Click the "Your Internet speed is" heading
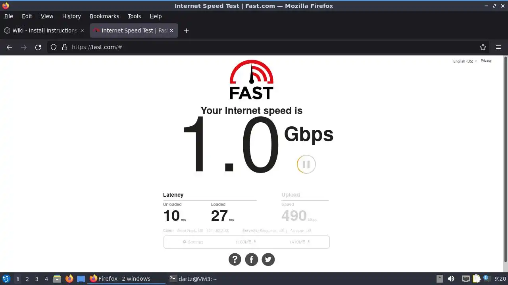Screen dimensions: 508x285 click(252, 110)
